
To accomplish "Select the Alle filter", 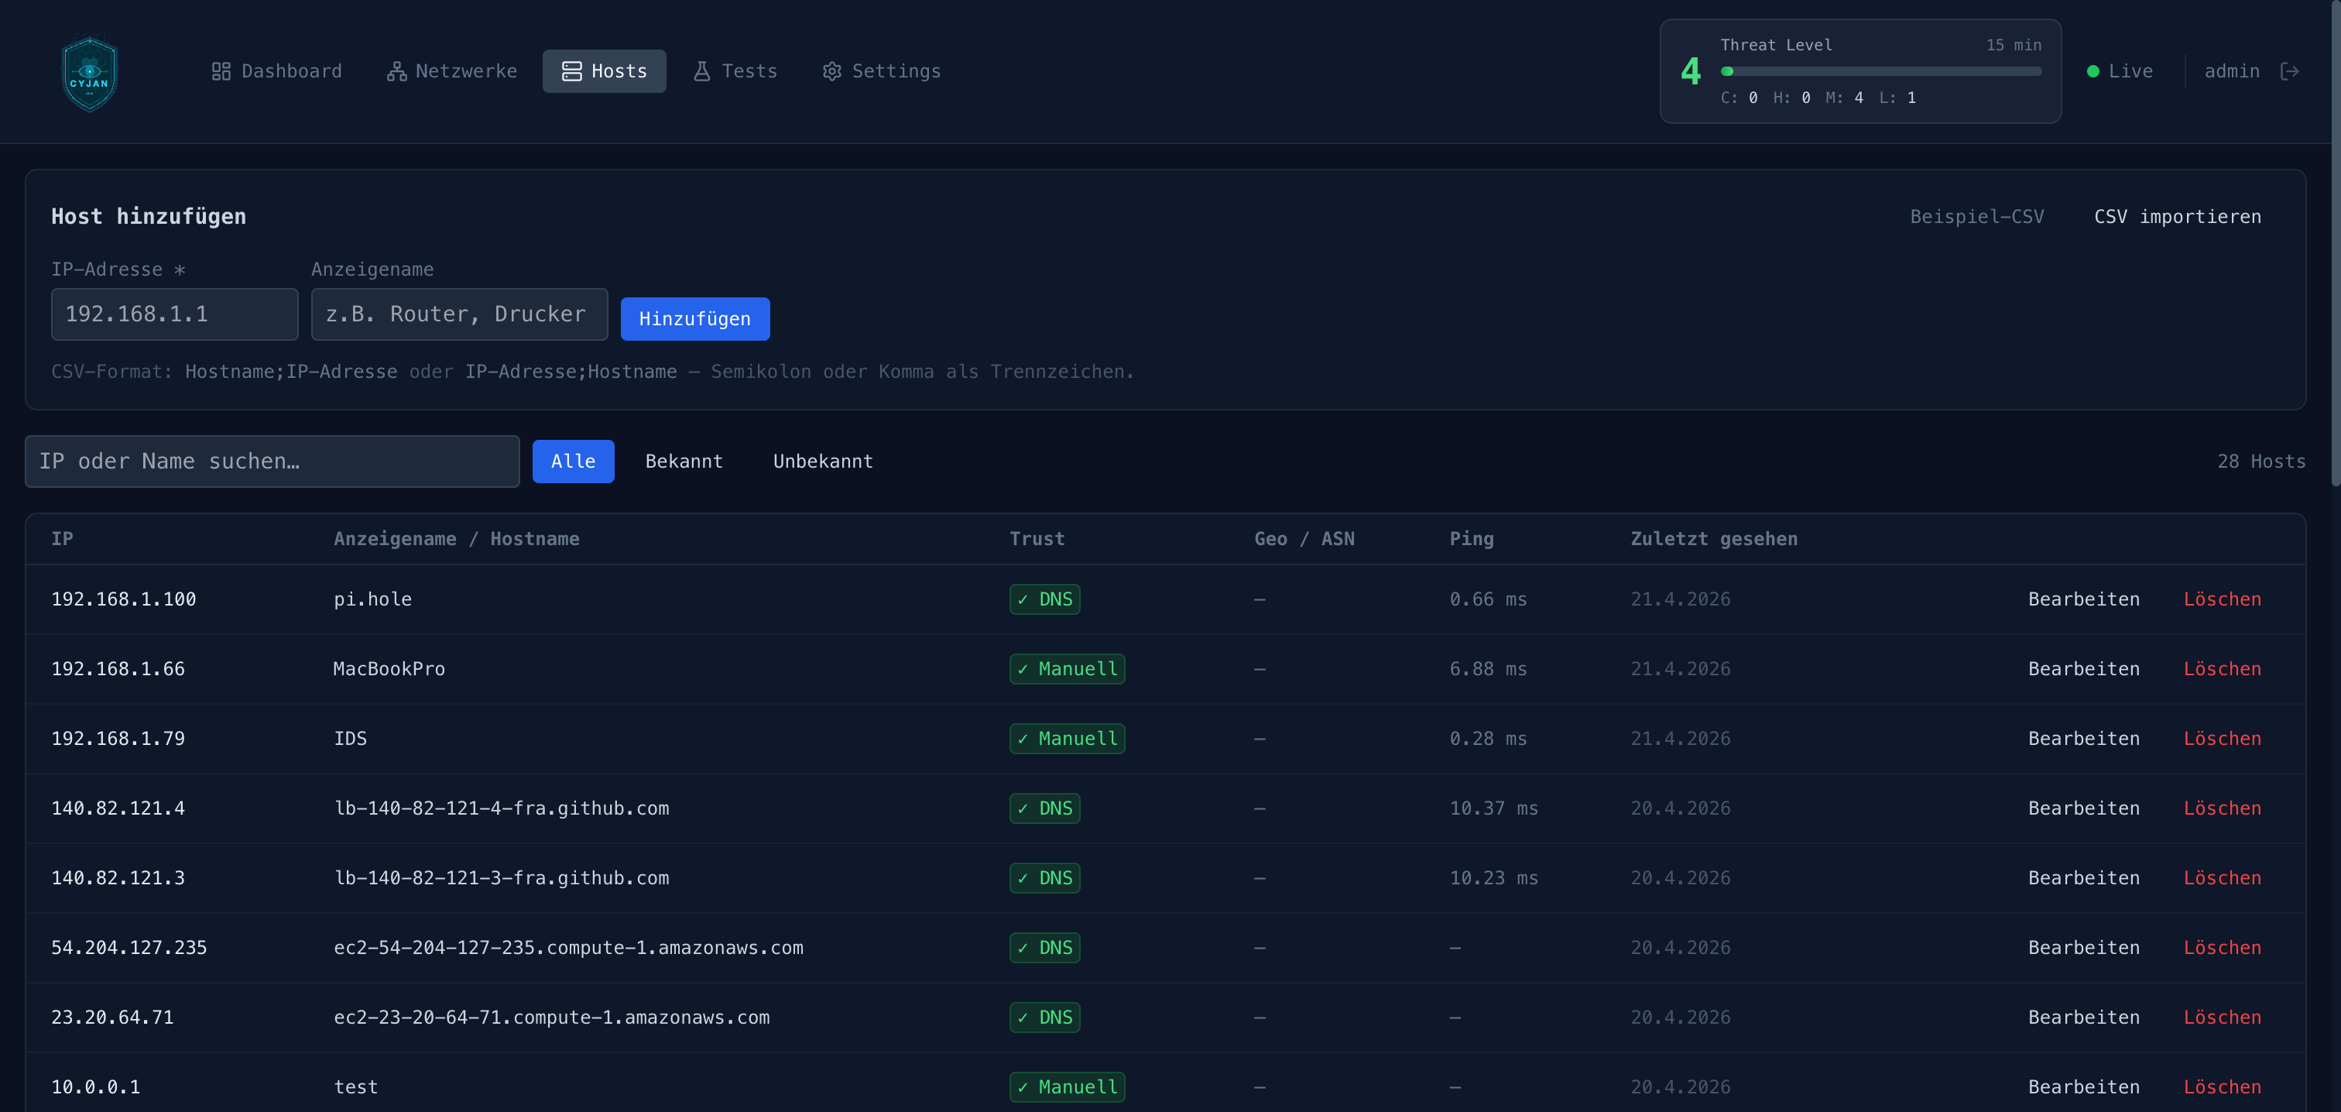I will click(573, 461).
